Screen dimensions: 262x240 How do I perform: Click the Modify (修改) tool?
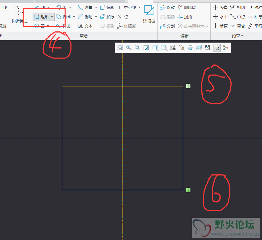(x=167, y=7)
